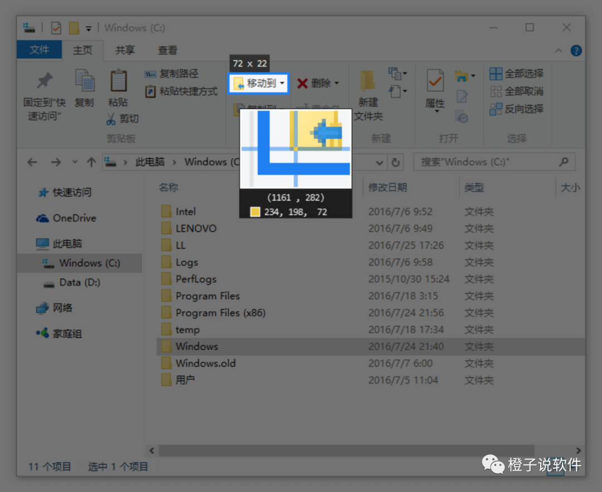Click New folder icon in quick access toolbar
The width and height of the screenshot is (602, 492).
click(x=74, y=28)
